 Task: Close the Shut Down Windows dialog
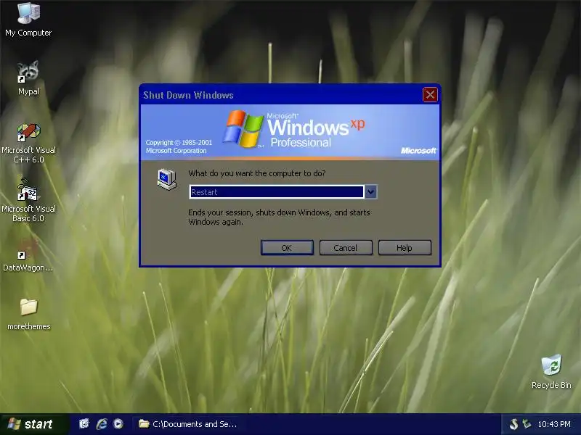tap(430, 95)
